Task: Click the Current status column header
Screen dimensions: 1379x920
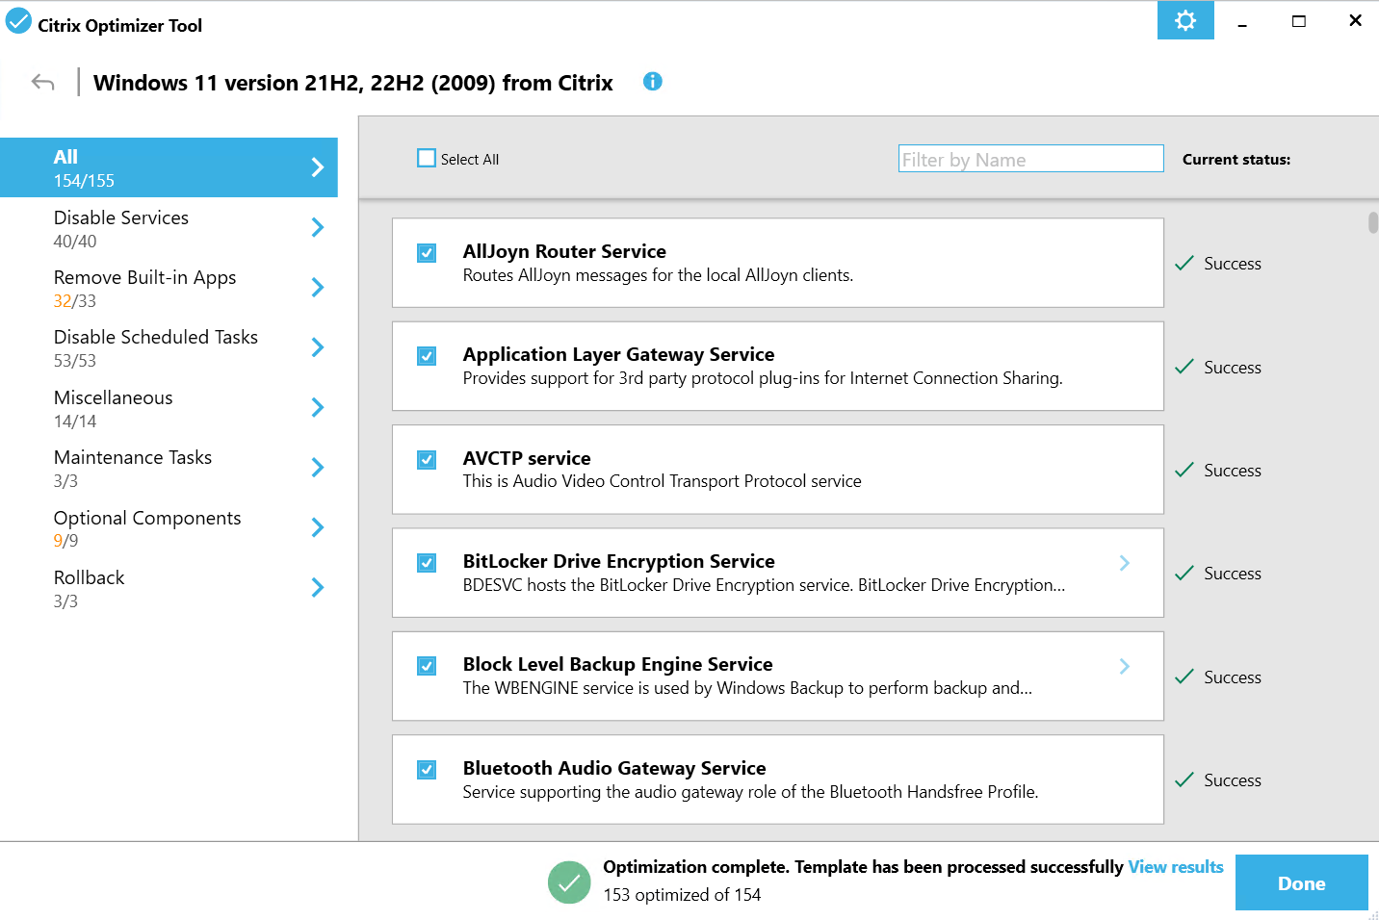Action: click(1236, 160)
